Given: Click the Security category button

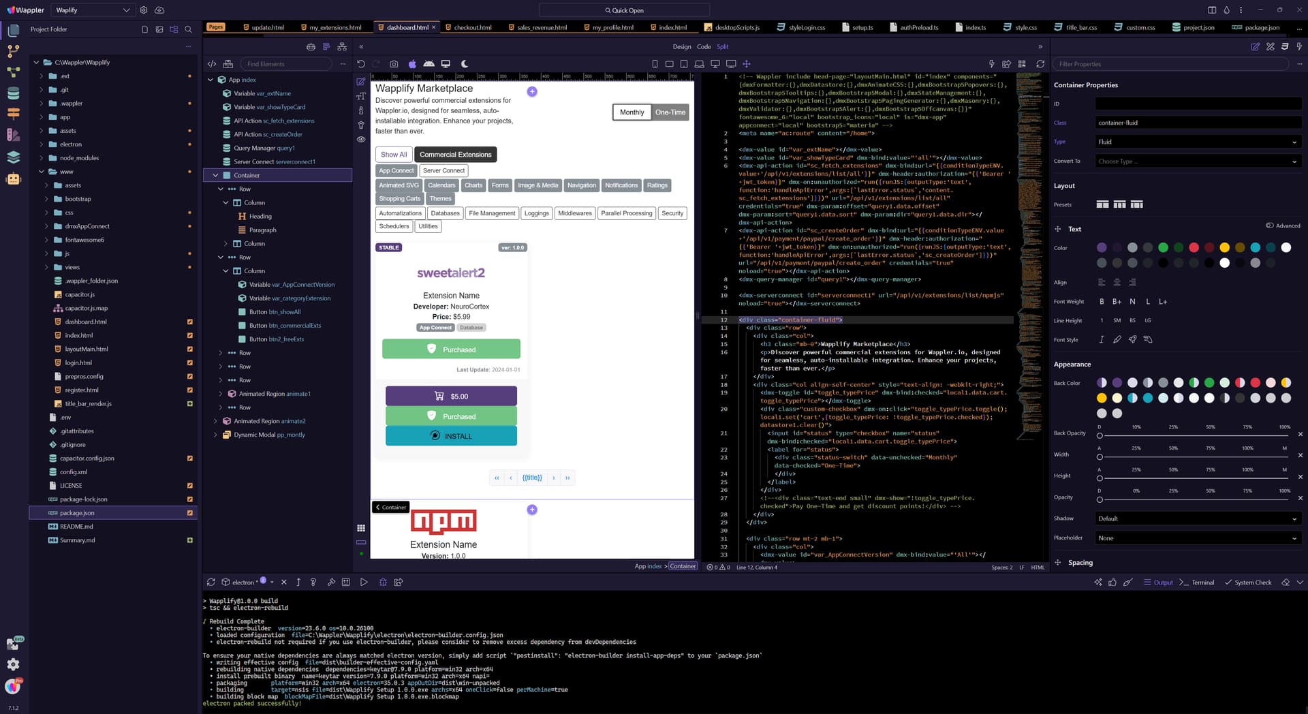Looking at the screenshot, I should (672, 213).
